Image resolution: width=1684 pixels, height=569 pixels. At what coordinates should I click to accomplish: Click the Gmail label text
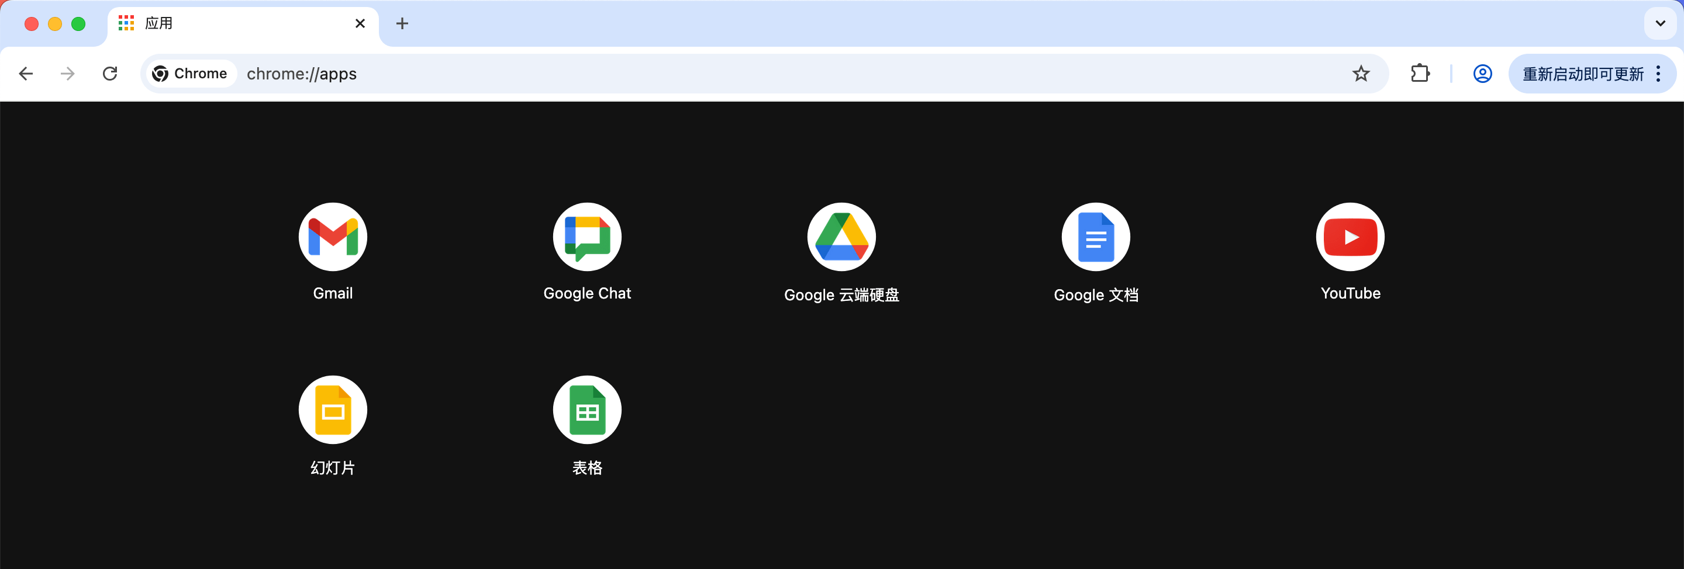point(333,293)
